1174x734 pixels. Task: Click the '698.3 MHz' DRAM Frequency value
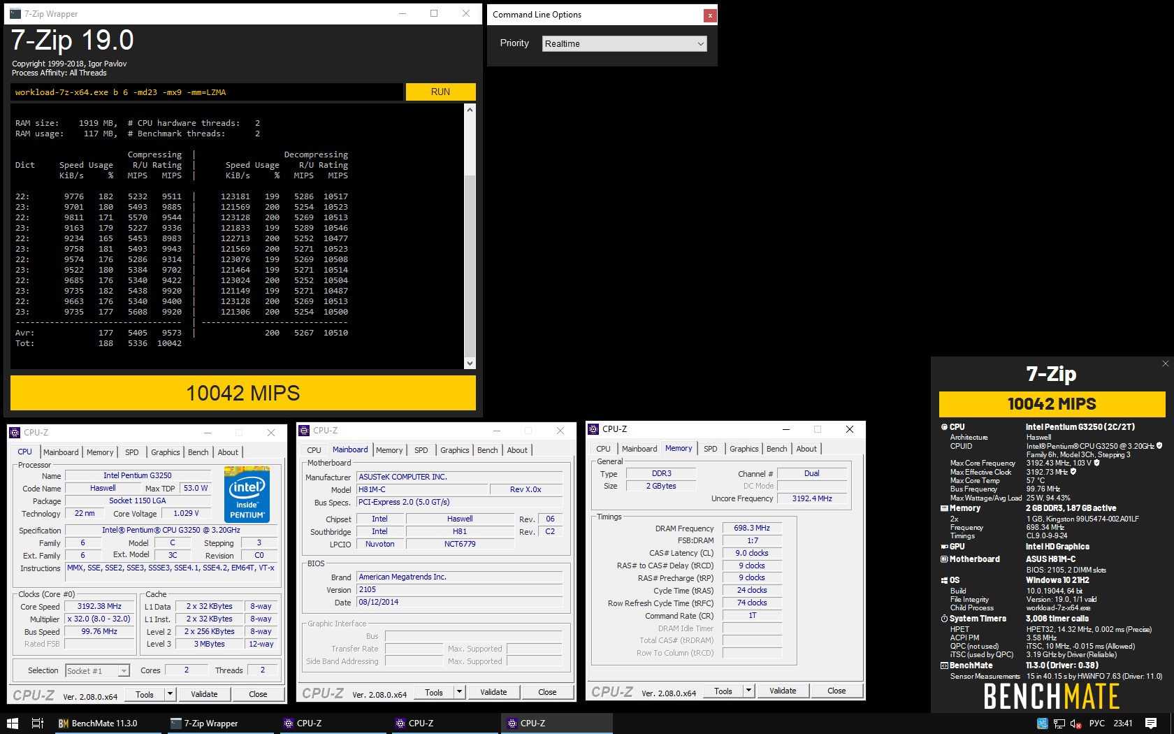(752, 528)
